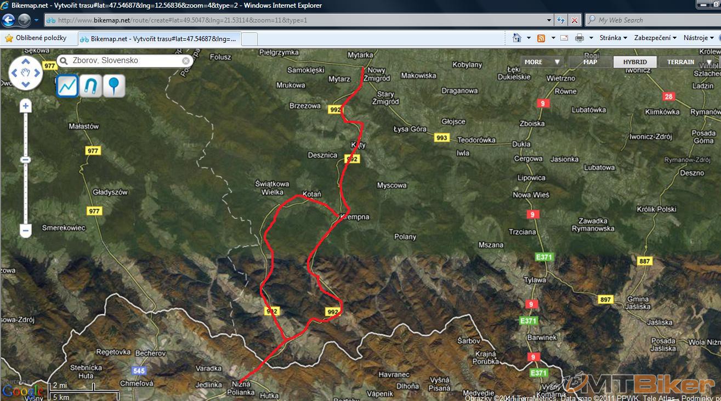
Task: Toggle the magnet snap-to-road tool
Action: click(x=90, y=86)
